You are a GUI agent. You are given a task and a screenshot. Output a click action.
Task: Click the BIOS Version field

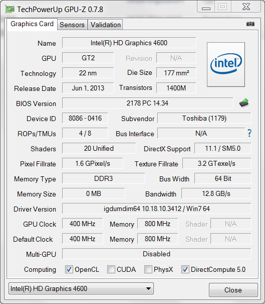[x=147, y=103]
